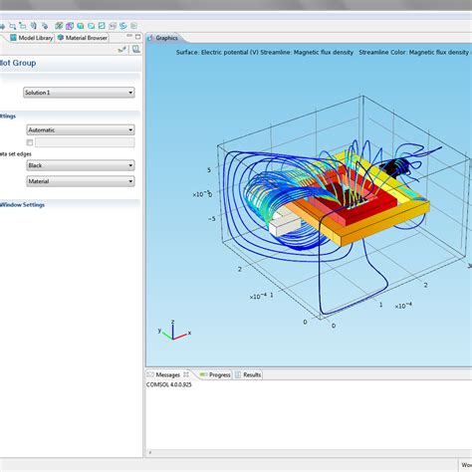Click the 'Streamline Color: Magnetic flux density' title text

414,53
